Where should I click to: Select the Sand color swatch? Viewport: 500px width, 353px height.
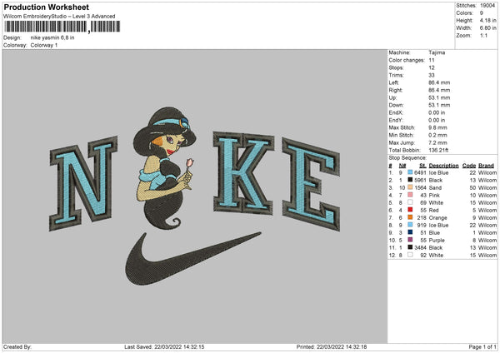(410, 187)
